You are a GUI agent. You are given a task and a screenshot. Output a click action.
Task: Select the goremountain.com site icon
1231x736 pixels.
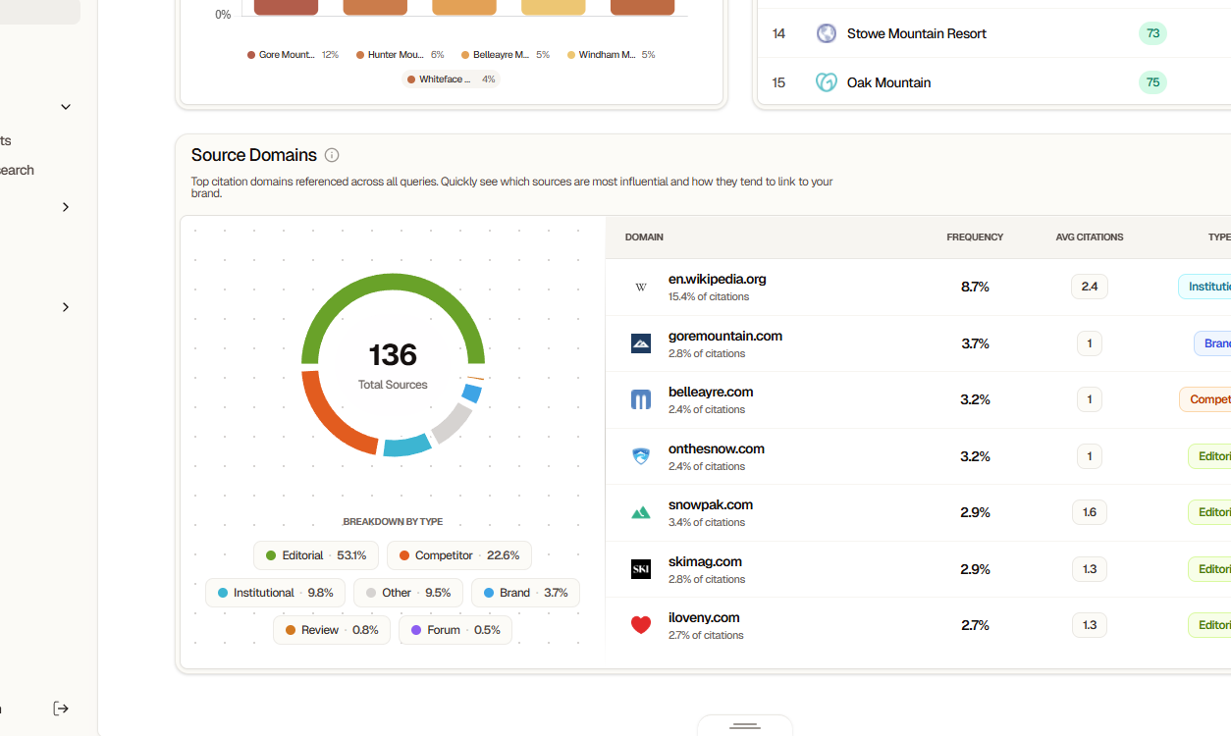[641, 343]
